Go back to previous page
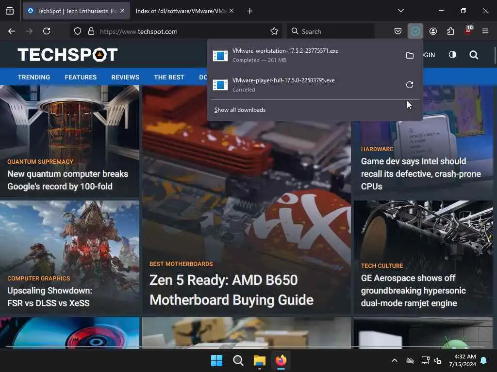The image size is (497, 372). (x=12, y=31)
